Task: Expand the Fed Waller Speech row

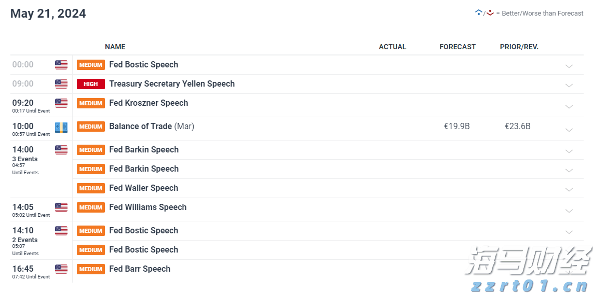Action: click(569, 189)
